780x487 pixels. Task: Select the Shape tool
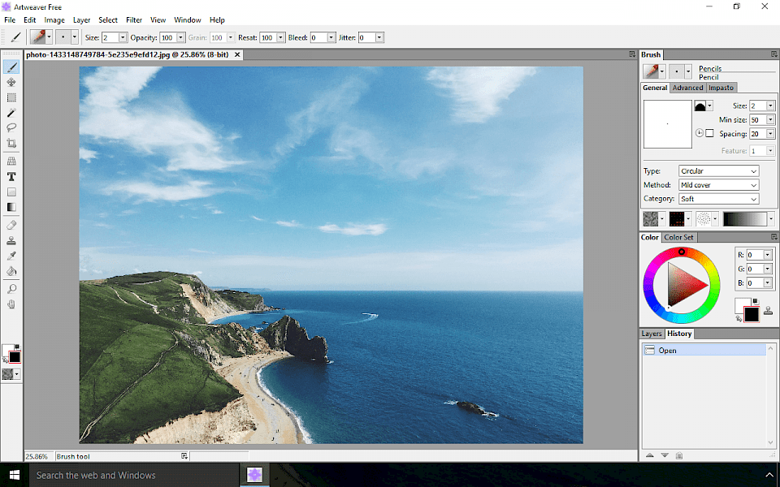click(x=11, y=192)
